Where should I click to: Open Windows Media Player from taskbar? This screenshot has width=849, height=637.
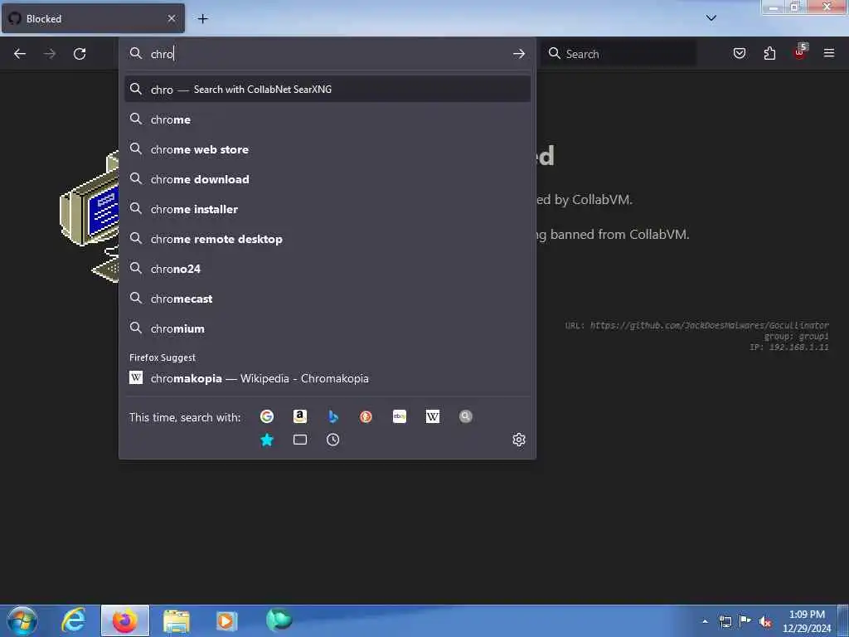click(x=226, y=620)
